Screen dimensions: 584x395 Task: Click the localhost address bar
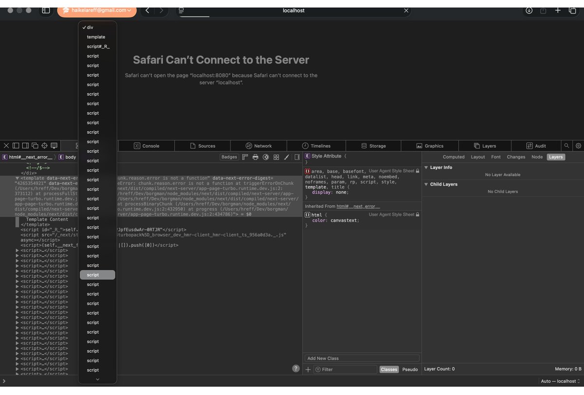tap(293, 10)
